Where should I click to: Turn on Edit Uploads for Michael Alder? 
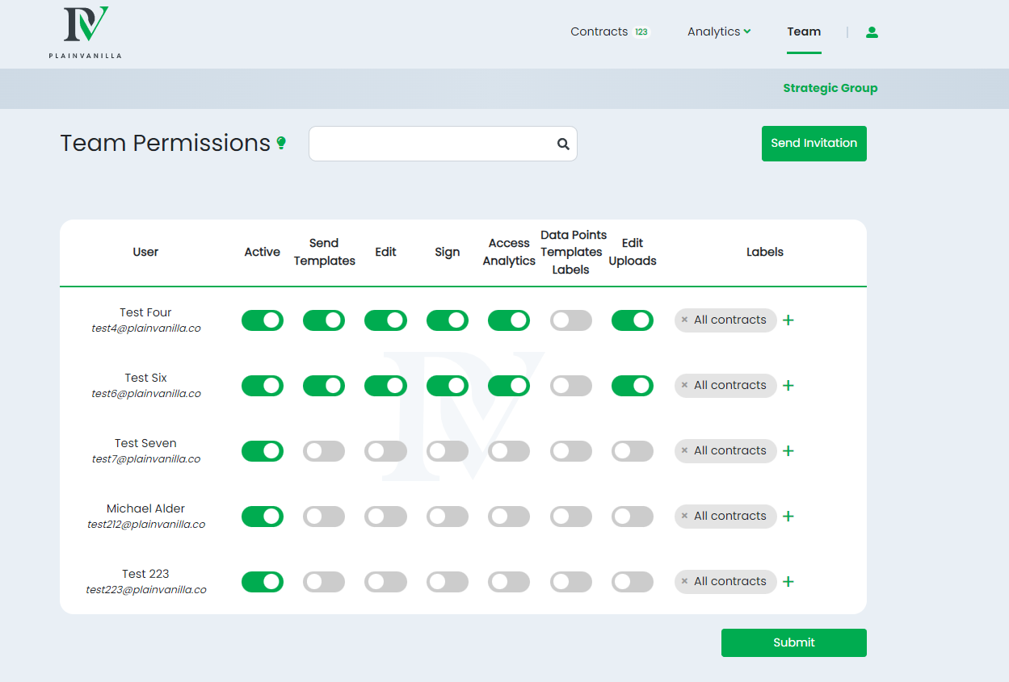[x=633, y=517]
